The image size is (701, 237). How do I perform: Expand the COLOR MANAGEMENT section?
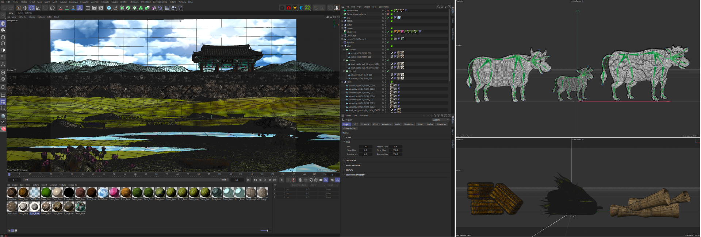click(355, 175)
